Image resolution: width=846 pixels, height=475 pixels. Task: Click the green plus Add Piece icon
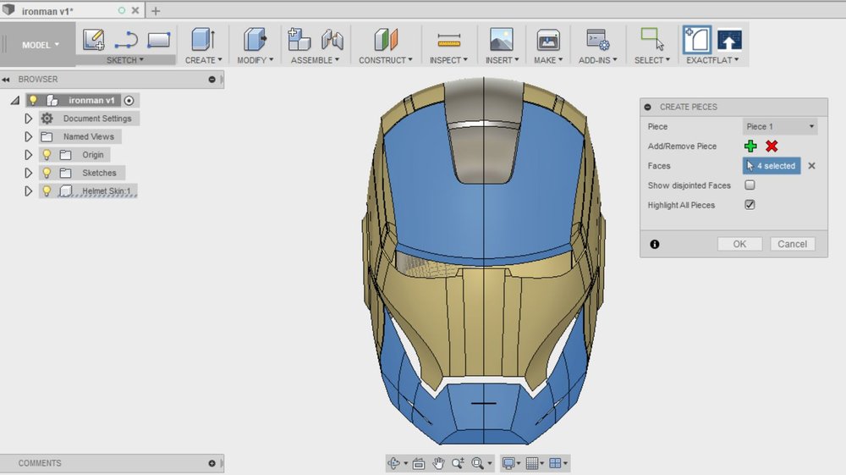coord(750,146)
